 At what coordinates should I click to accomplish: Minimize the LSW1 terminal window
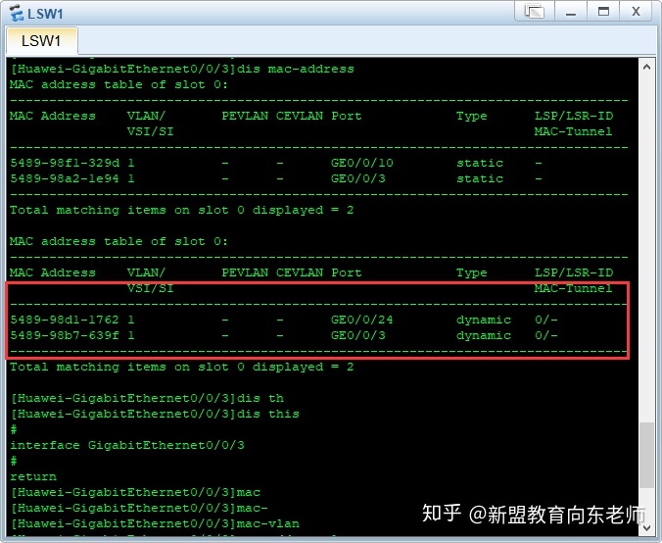[571, 12]
